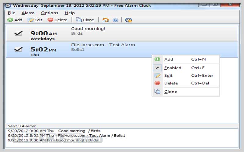This screenshot has height=152, width=244.
Task: Choose Edit in the context menu
Action: tap(186, 75)
